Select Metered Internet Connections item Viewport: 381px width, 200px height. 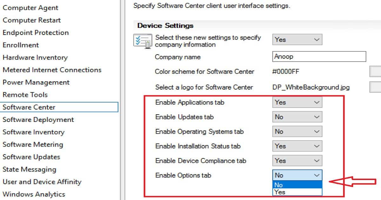(x=52, y=70)
